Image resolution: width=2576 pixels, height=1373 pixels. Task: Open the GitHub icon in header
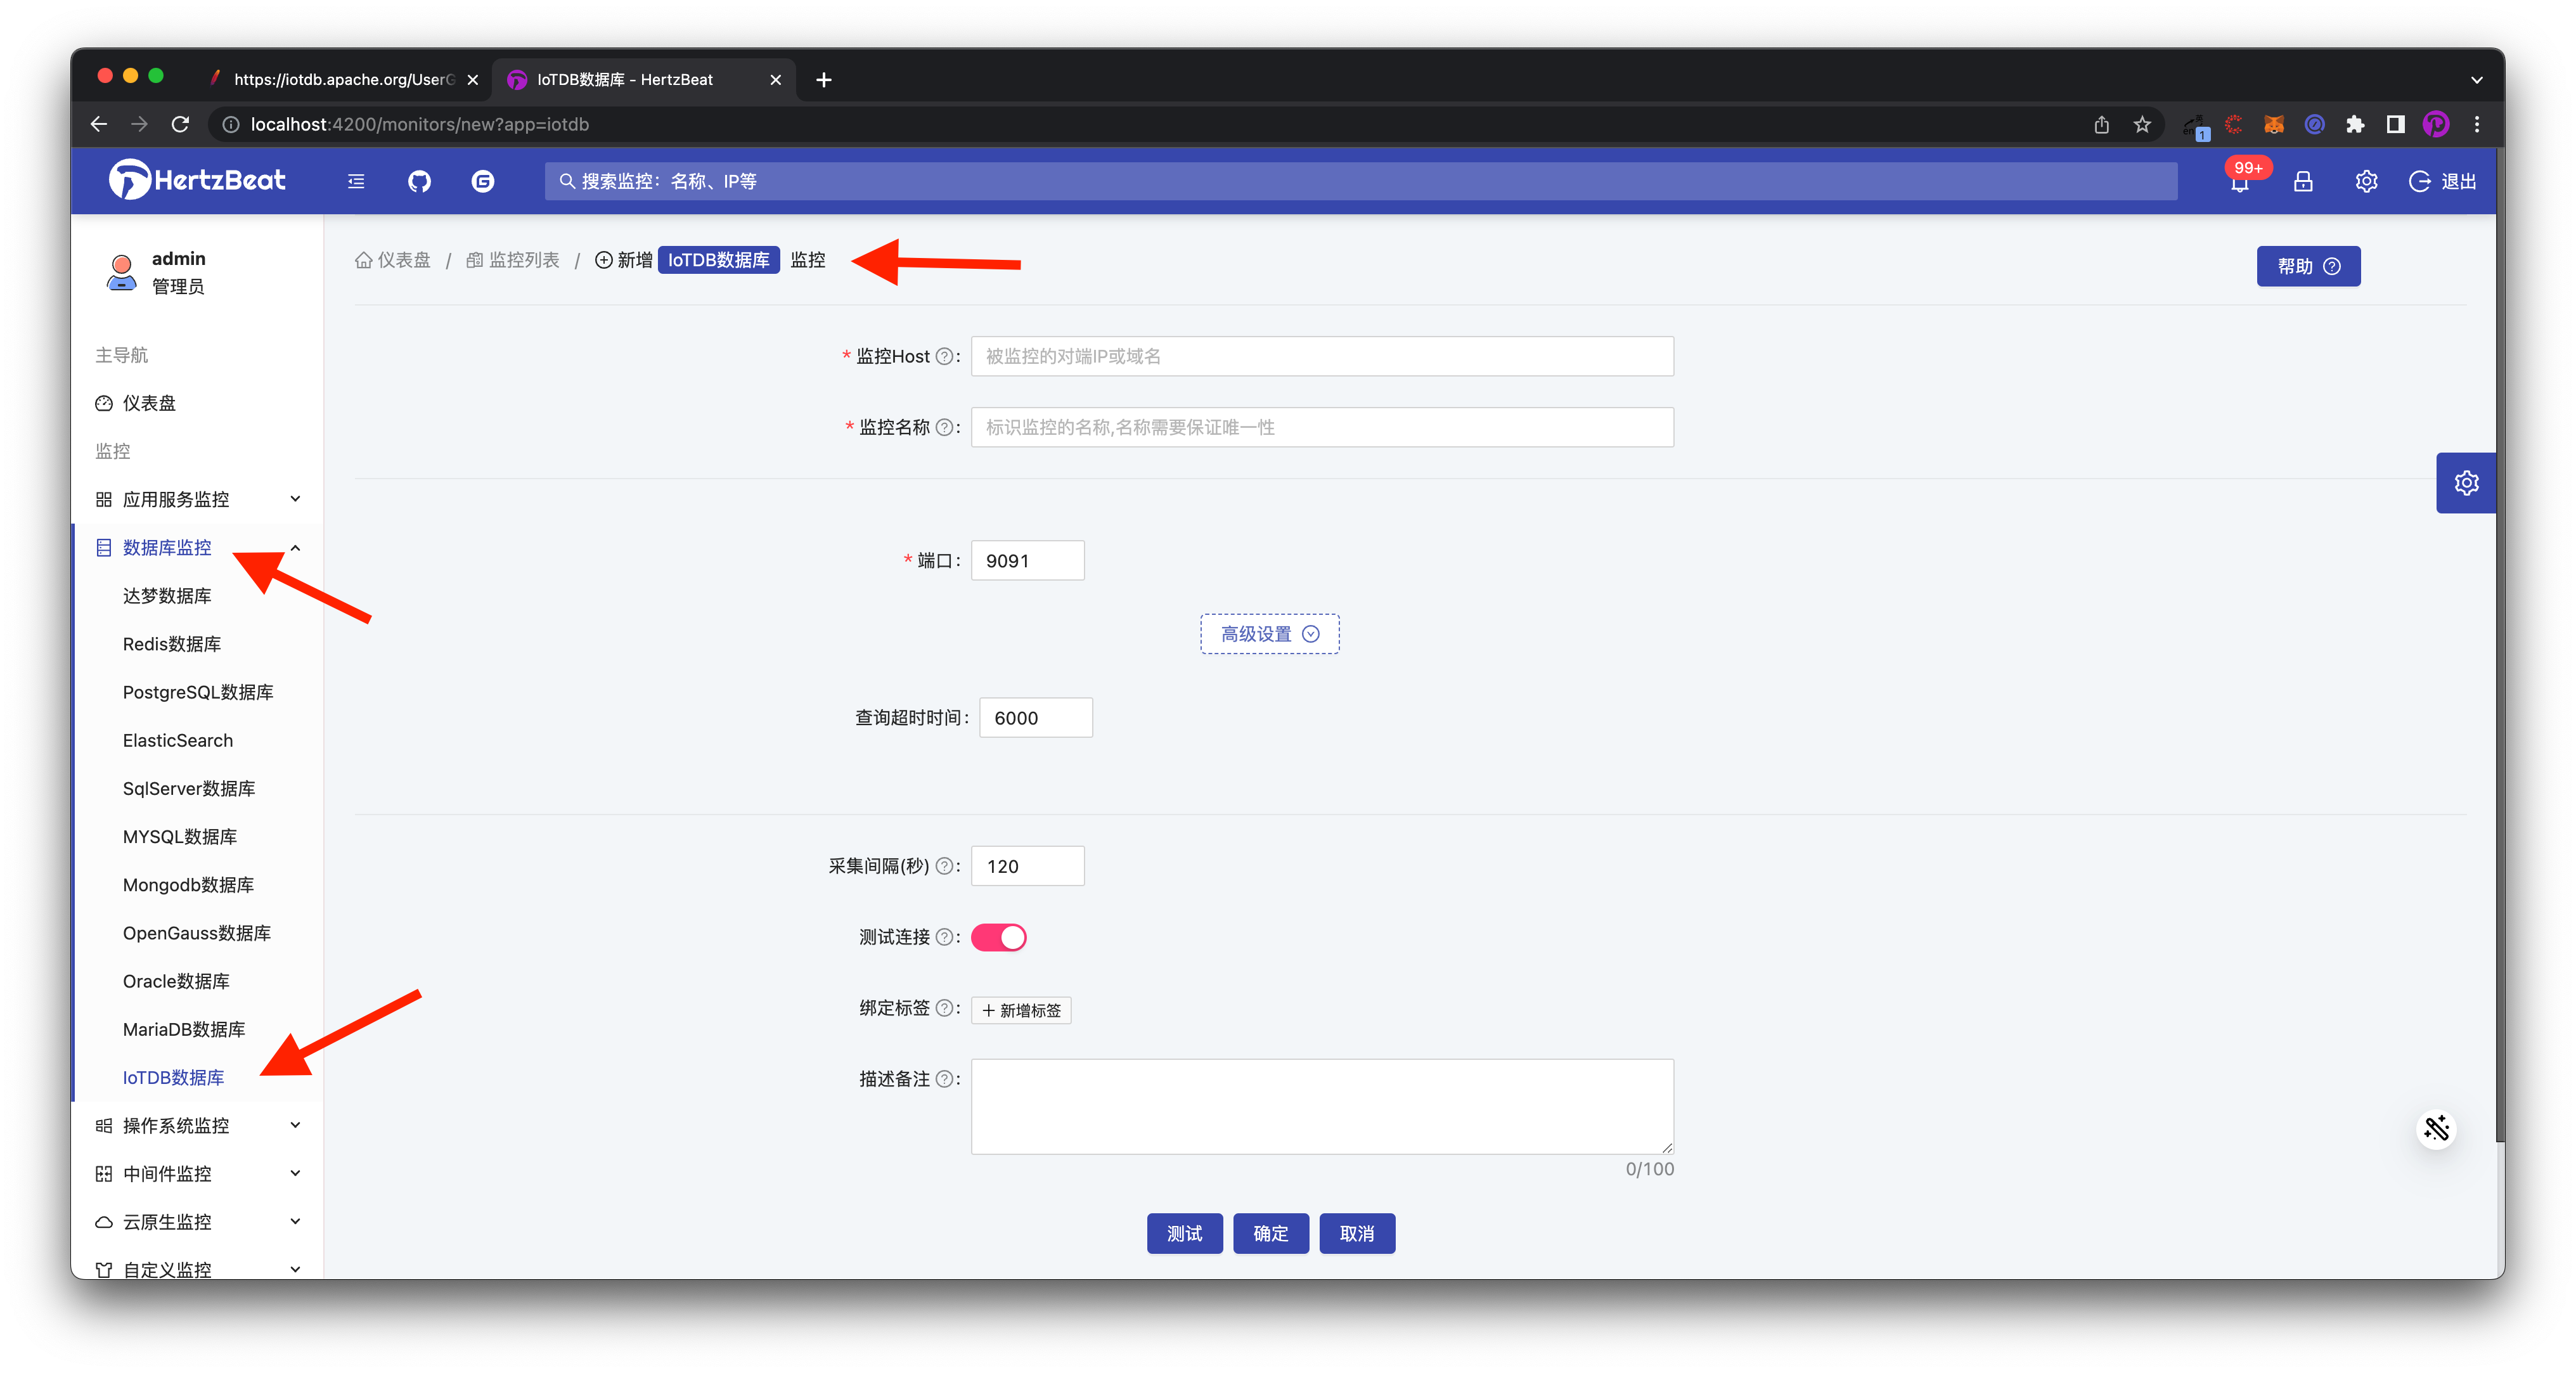(x=419, y=181)
